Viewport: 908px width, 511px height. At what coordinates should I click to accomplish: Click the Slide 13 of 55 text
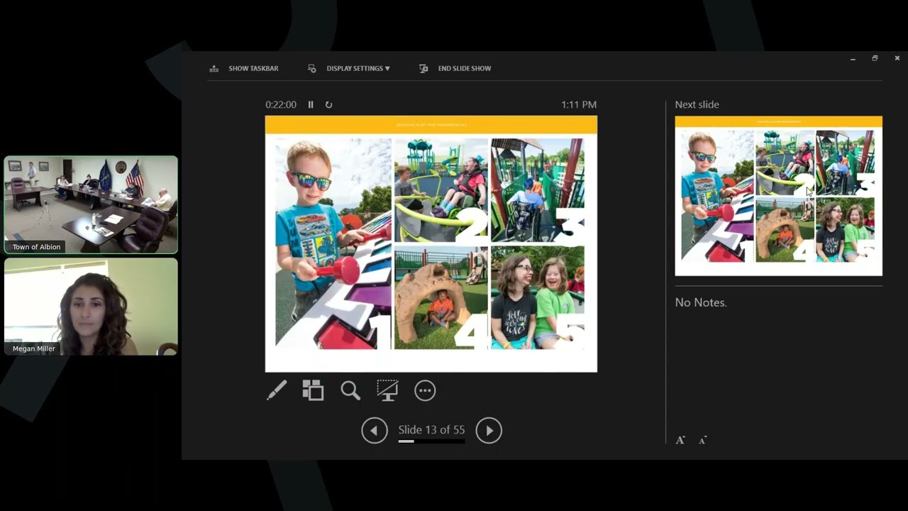(x=431, y=429)
